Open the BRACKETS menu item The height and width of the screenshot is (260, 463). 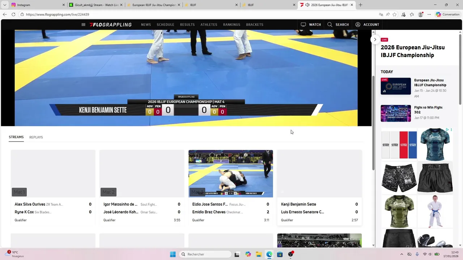(x=255, y=25)
